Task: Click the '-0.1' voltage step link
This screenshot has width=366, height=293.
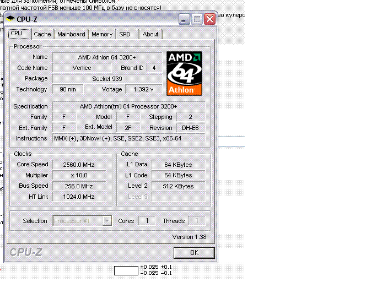Action: 166,273
